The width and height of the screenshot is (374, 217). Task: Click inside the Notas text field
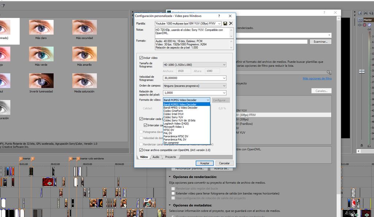[x=193, y=33]
